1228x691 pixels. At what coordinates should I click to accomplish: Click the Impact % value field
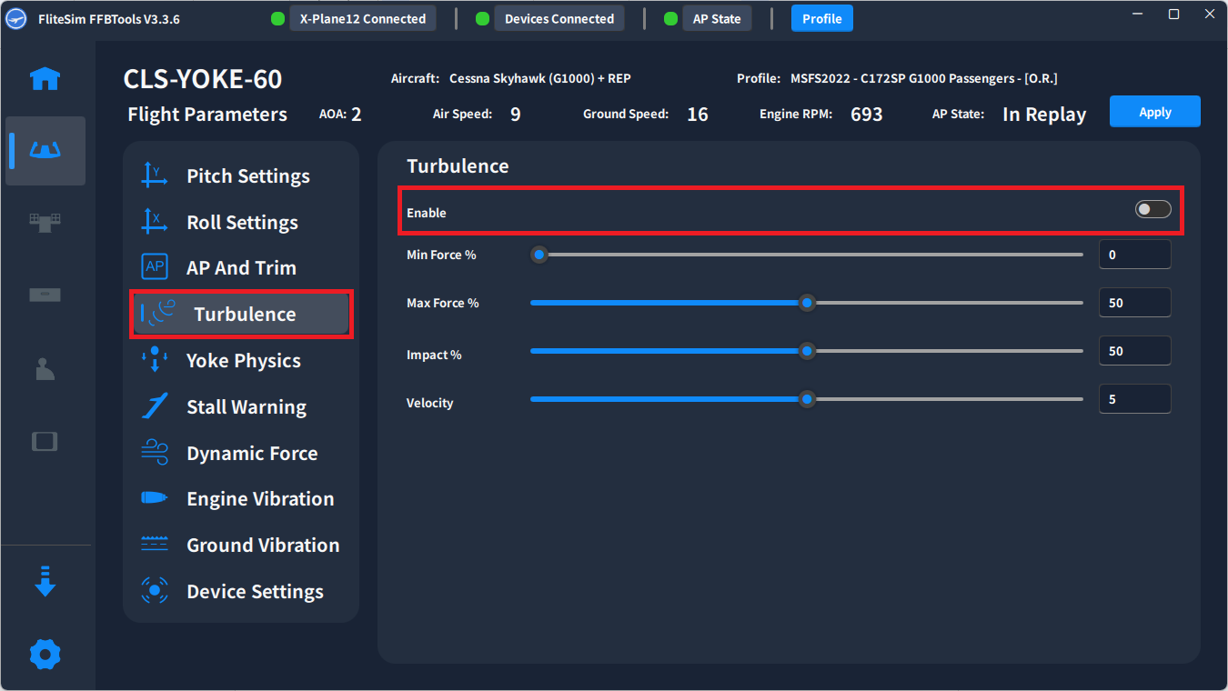point(1134,351)
